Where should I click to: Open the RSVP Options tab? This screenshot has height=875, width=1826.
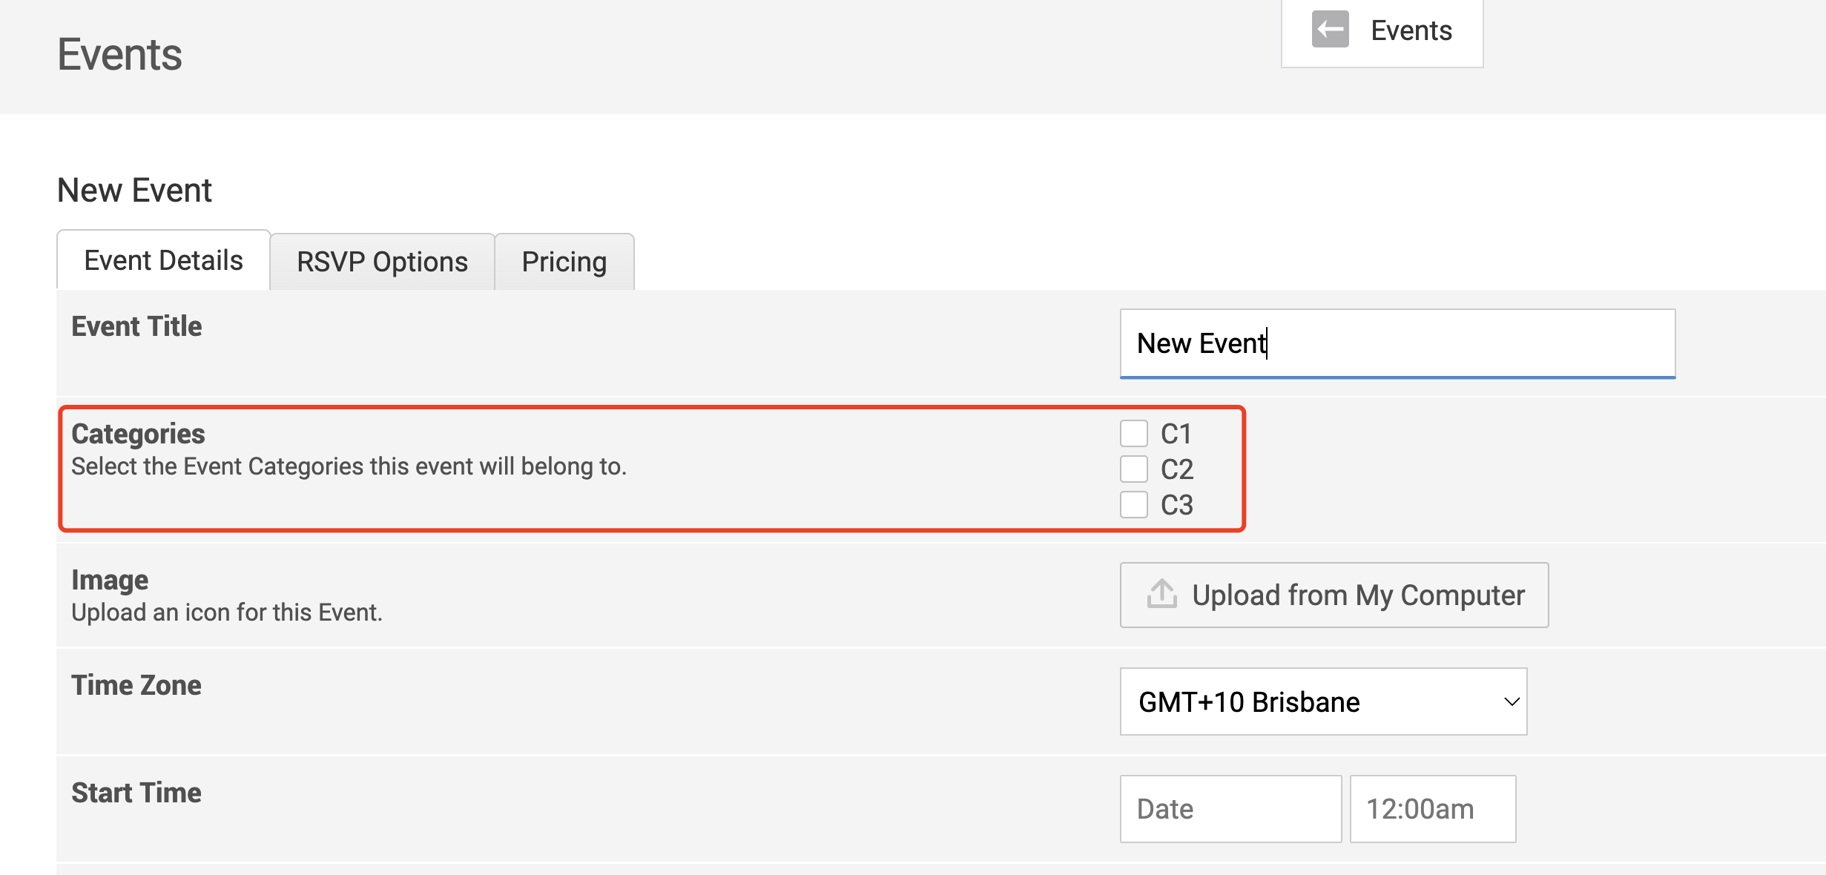pyautogui.click(x=382, y=262)
